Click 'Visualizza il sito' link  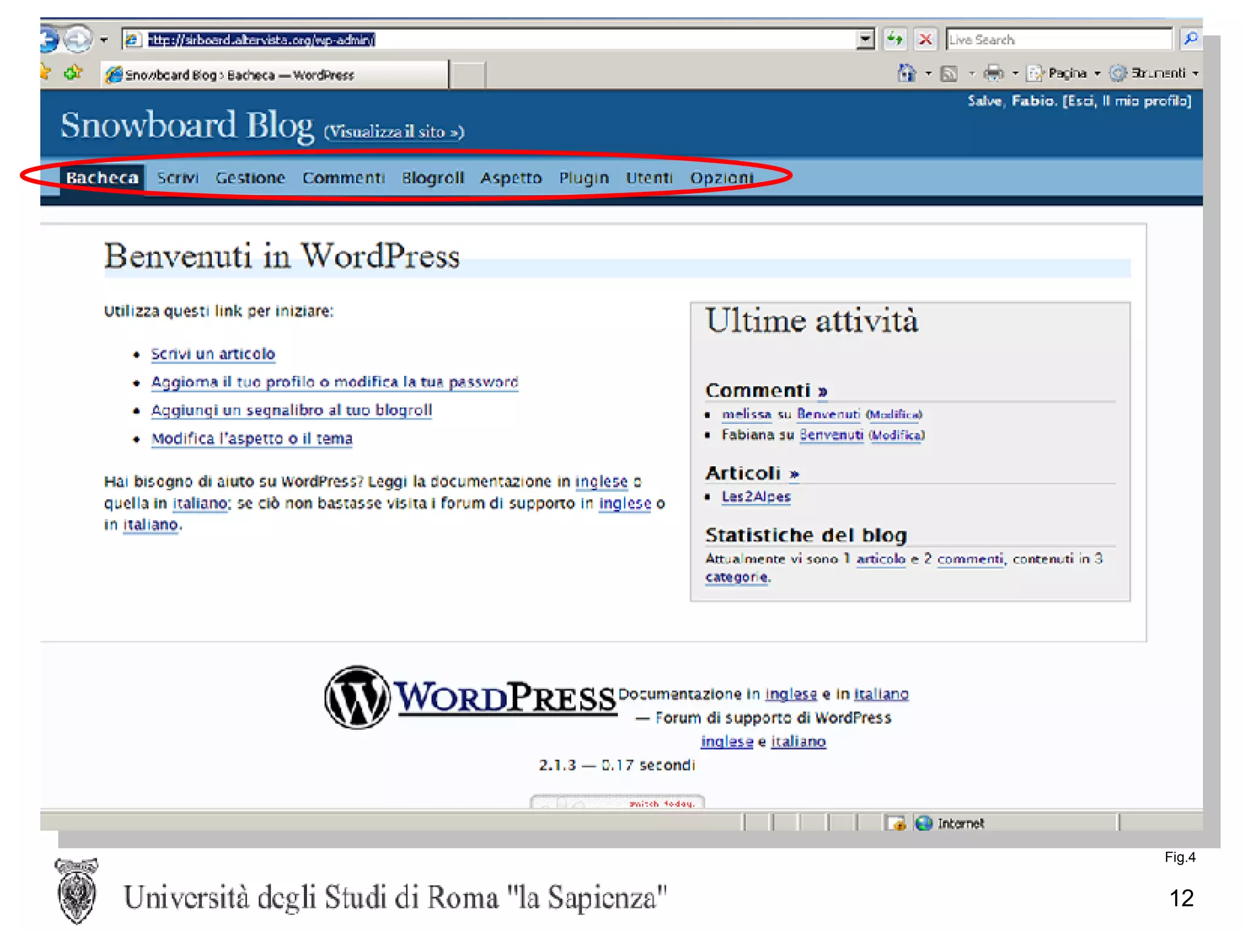click(x=393, y=132)
